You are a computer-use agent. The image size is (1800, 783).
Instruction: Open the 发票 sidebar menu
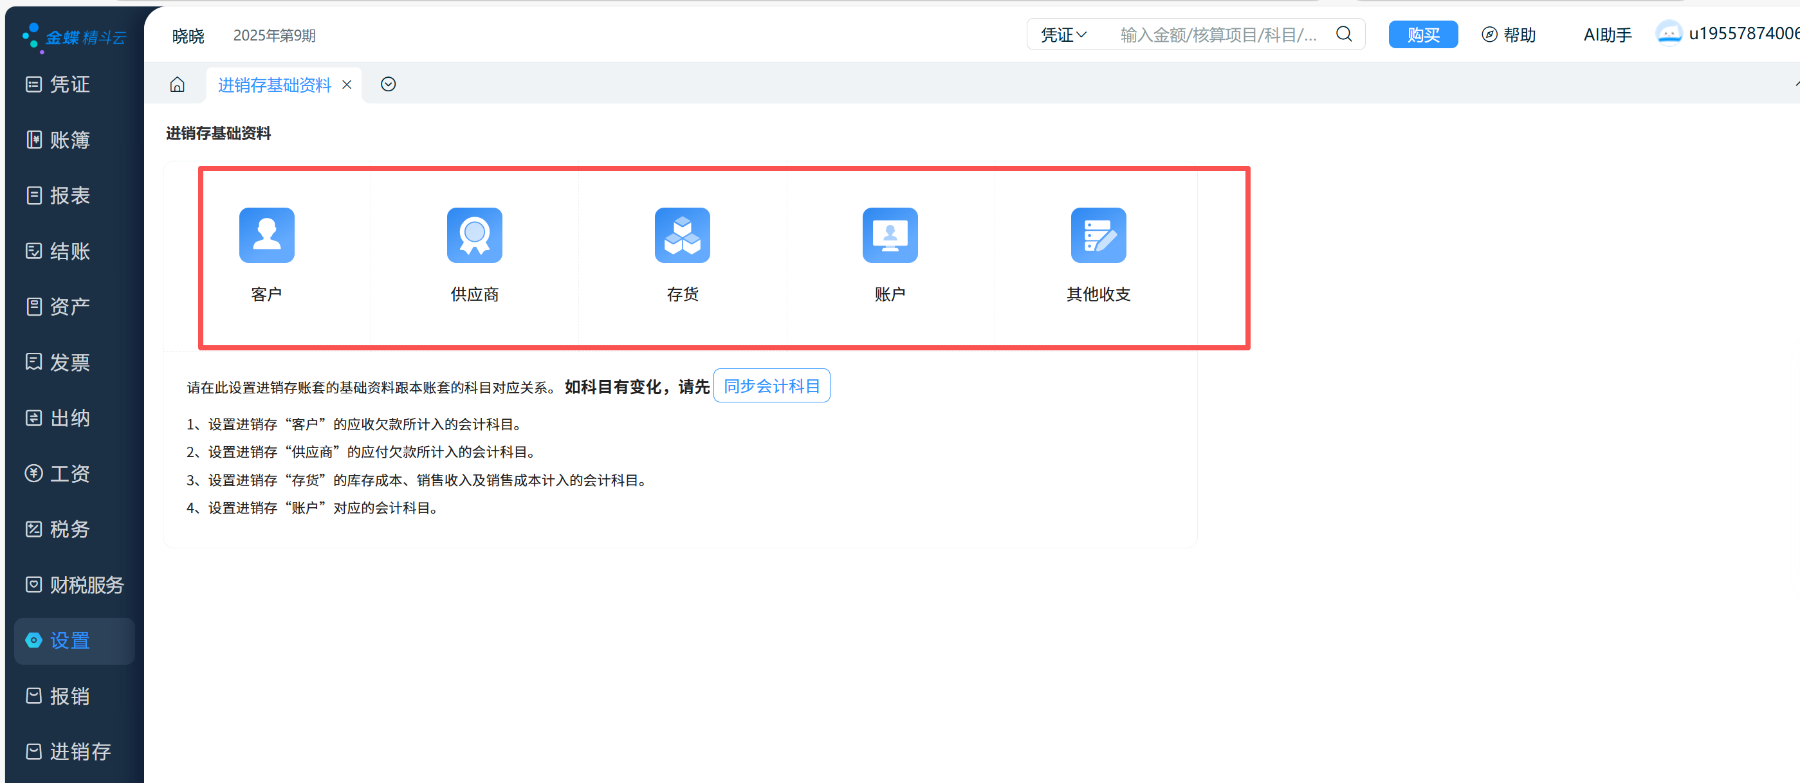(x=70, y=363)
